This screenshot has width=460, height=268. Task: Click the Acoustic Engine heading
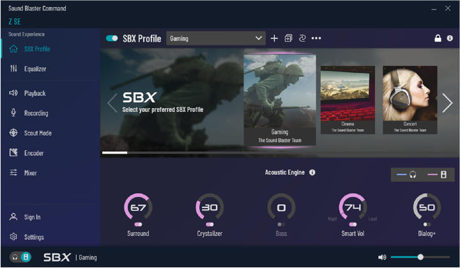click(284, 173)
